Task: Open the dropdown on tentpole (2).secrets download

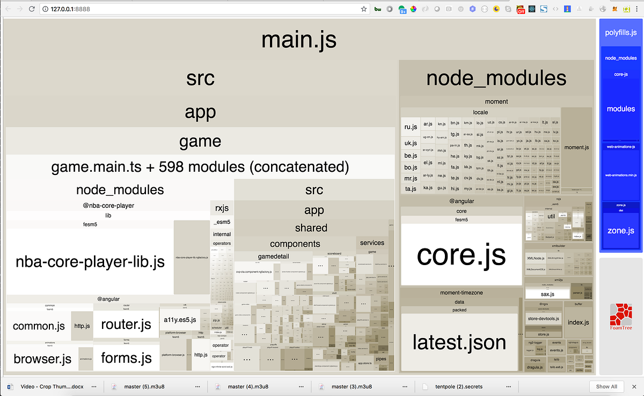Action: click(508, 386)
